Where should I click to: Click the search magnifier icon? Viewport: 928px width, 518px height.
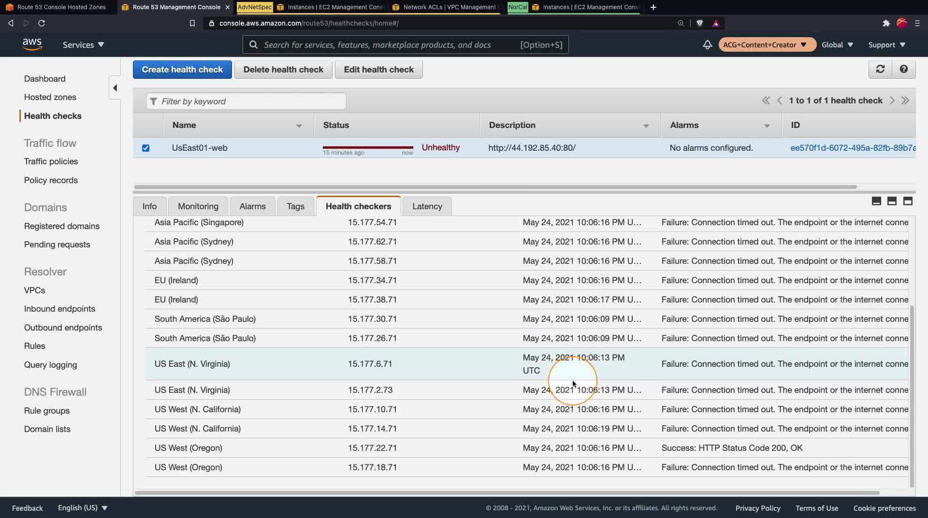pyautogui.click(x=253, y=45)
